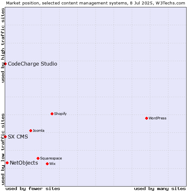Select the WordPress label text
Viewport: 191px width, 191px height.
(158, 118)
